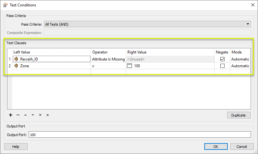The height and width of the screenshot is (154, 258).
Task: Add a new test clause row
Action: [x=11, y=115]
